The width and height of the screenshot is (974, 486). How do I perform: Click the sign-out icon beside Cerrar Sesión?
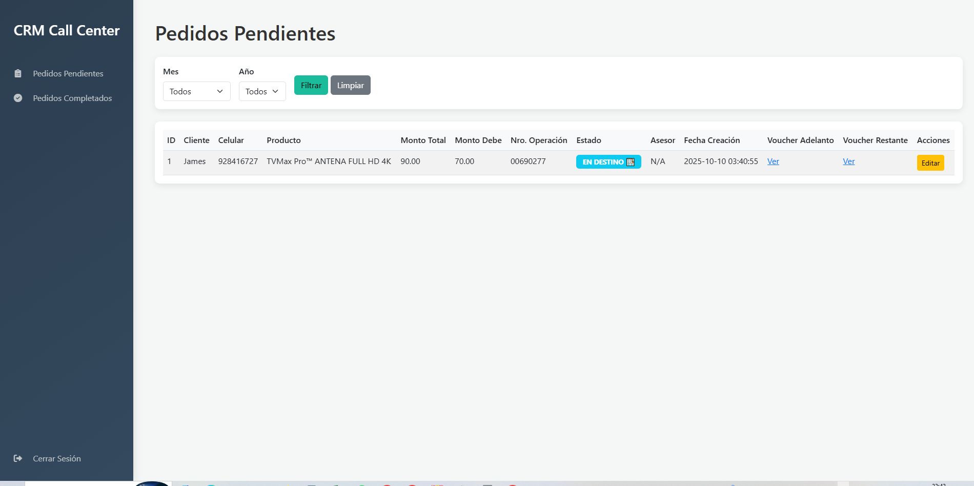tap(18, 458)
